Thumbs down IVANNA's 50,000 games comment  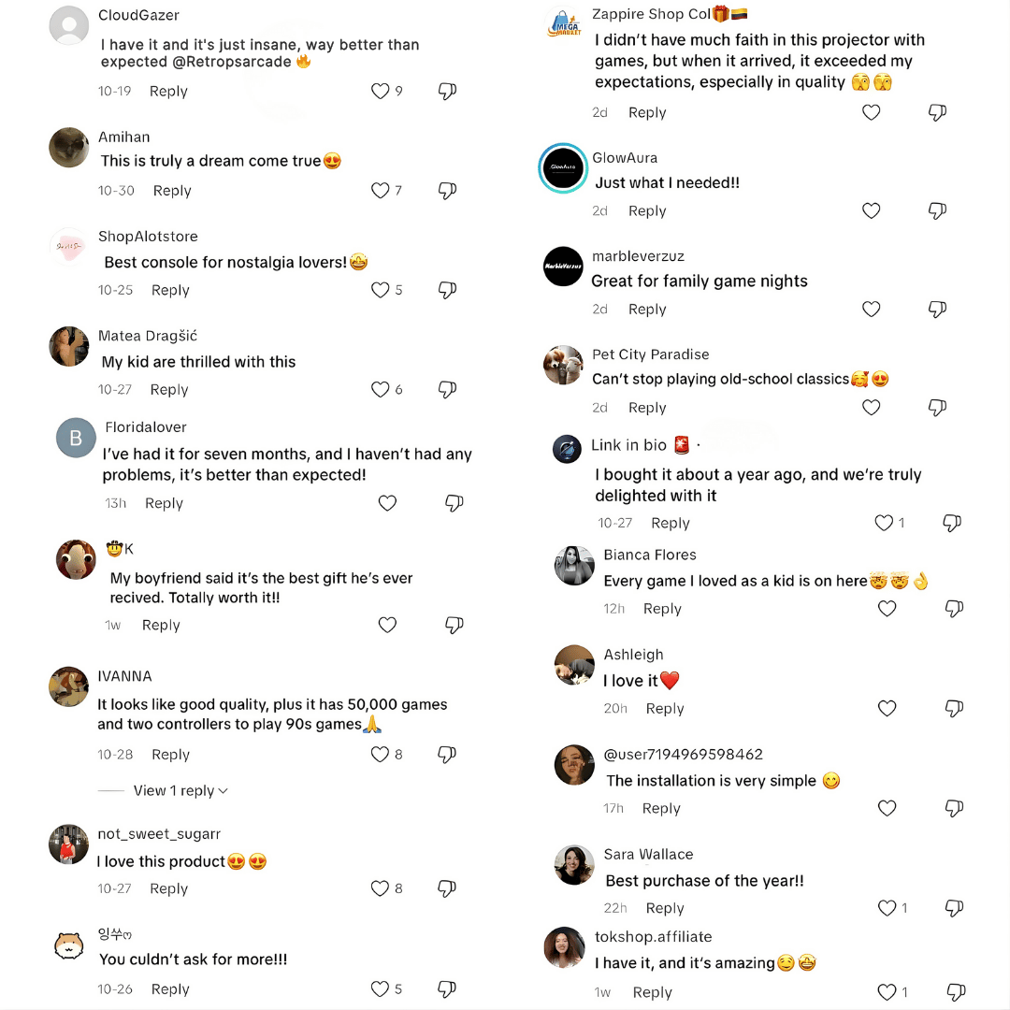[447, 754]
